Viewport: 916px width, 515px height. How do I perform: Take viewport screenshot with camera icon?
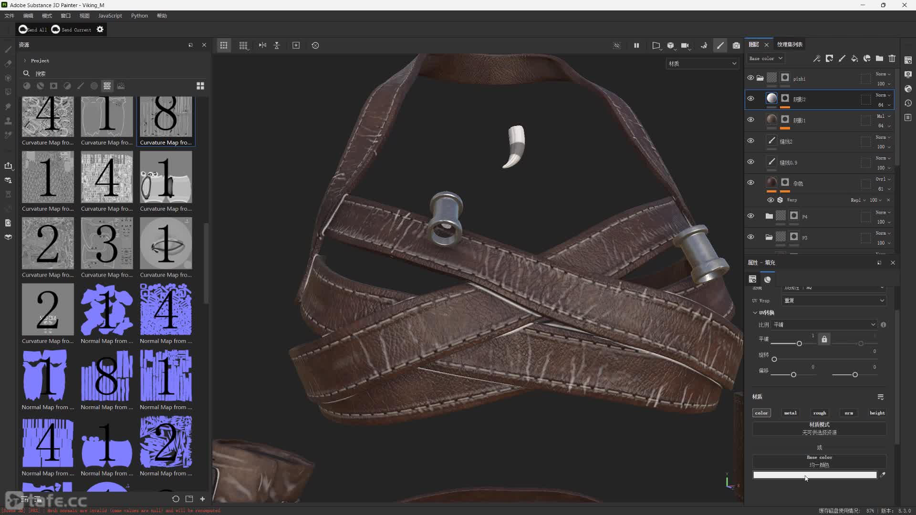tap(736, 45)
